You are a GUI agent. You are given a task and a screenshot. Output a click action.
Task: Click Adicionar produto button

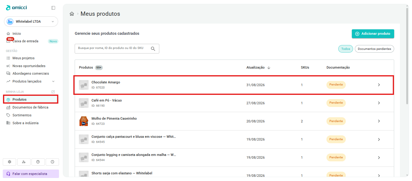373,34
